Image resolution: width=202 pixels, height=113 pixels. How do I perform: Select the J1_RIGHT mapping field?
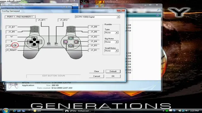pos(11,50)
